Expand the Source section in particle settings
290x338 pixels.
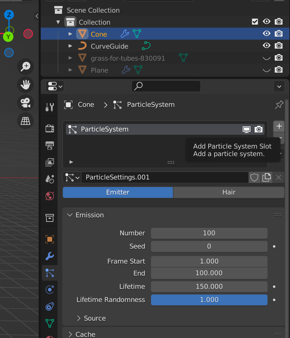78,318
